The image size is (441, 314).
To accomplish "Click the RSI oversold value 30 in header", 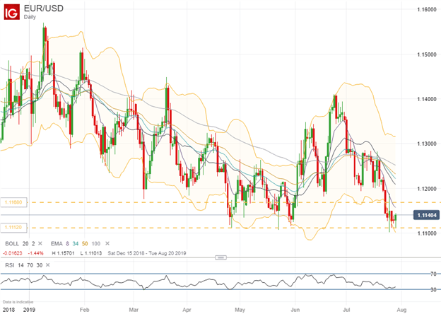I will pyautogui.click(x=39, y=265).
